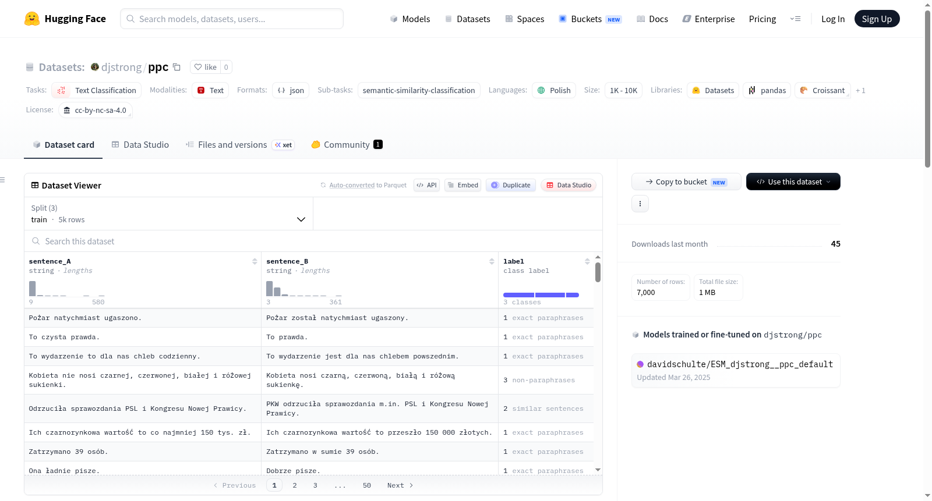Click the cc-by-nc-sa-4.0 license tag
The image size is (932, 501).
tap(96, 110)
